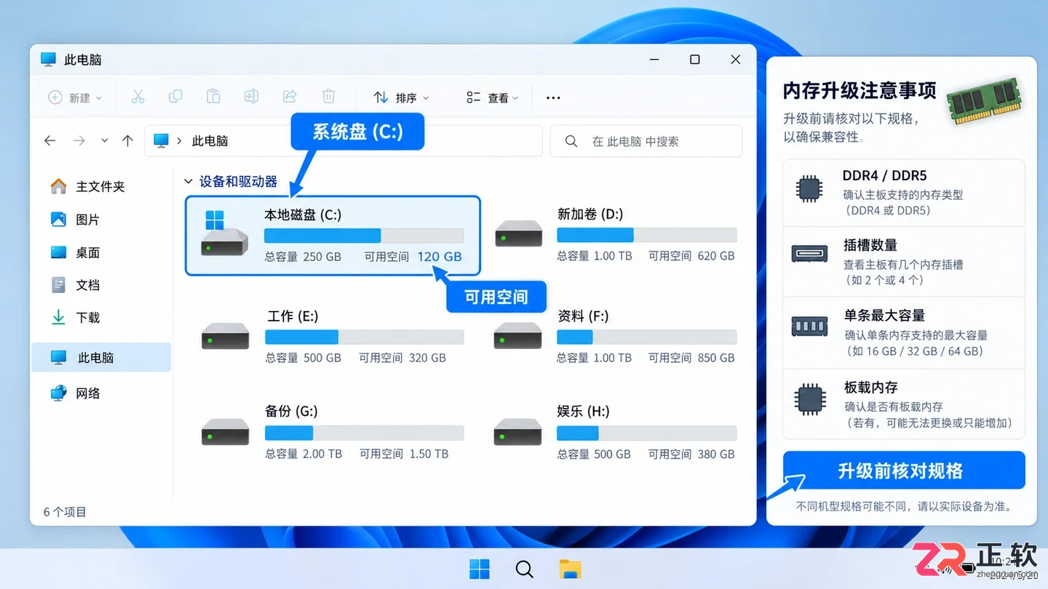This screenshot has height=589, width=1048.
Task: Click the 此电脑 address bar path
Action: point(210,141)
